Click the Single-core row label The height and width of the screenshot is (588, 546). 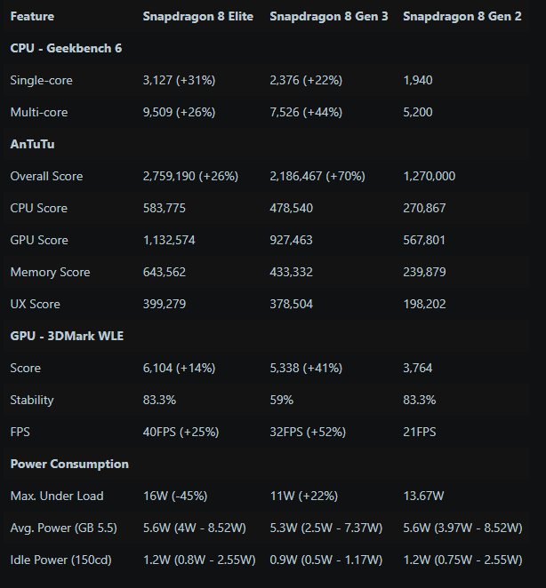pos(41,80)
